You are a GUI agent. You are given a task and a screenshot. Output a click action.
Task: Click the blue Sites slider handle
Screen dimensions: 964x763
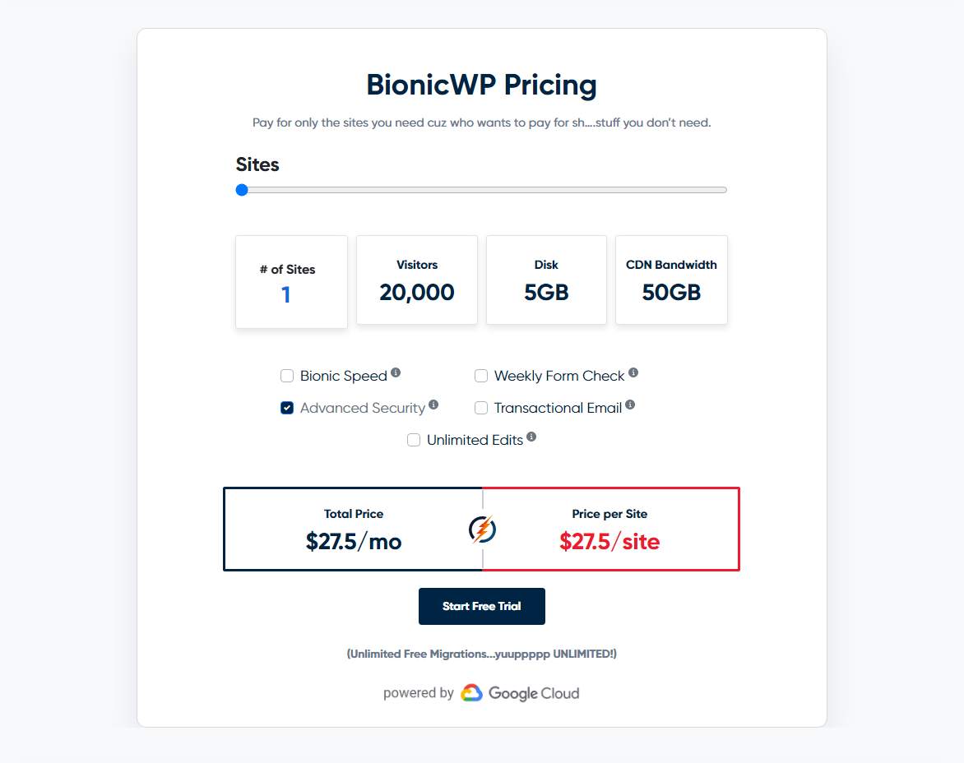242,190
